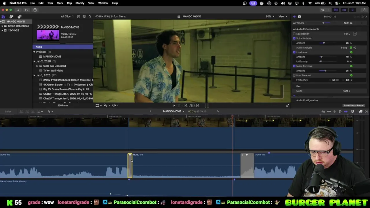This screenshot has height=208, width=370.
Task: Enter viewer full screen mode
Action: [x=287, y=105]
